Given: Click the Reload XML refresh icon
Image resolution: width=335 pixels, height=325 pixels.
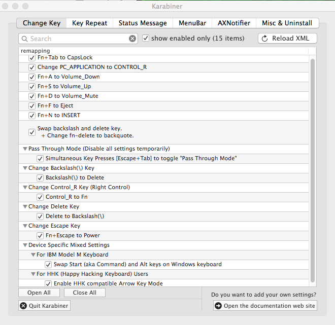Looking at the screenshot, I should pos(264,39).
